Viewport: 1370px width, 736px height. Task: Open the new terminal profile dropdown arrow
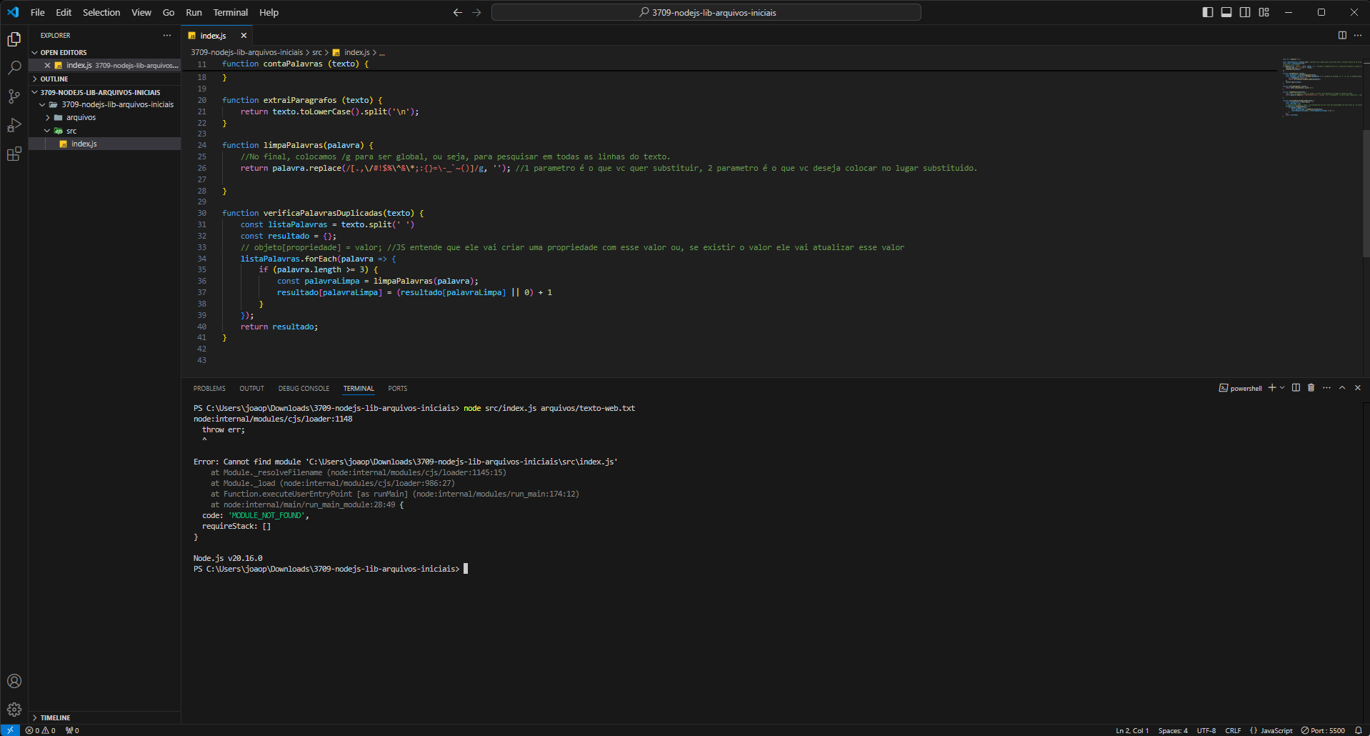(1282, 388)
